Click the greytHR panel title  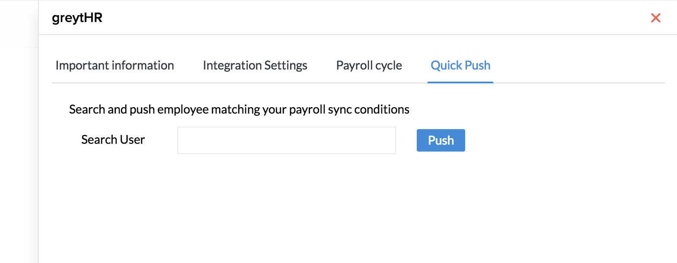(77, 18)
